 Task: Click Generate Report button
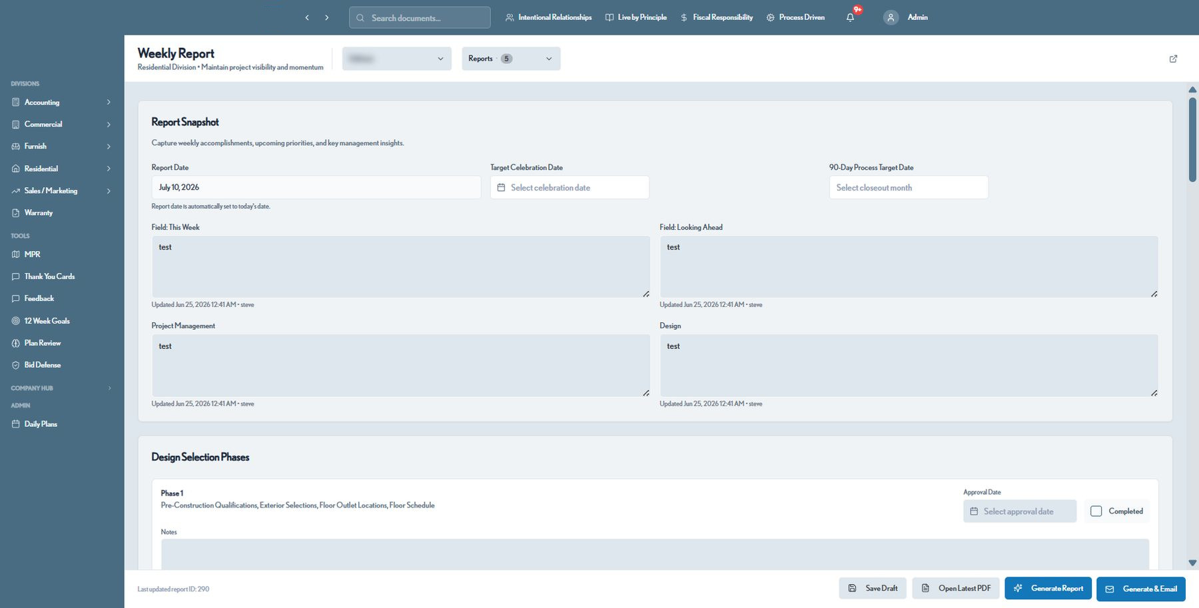tap(1048, 588)
